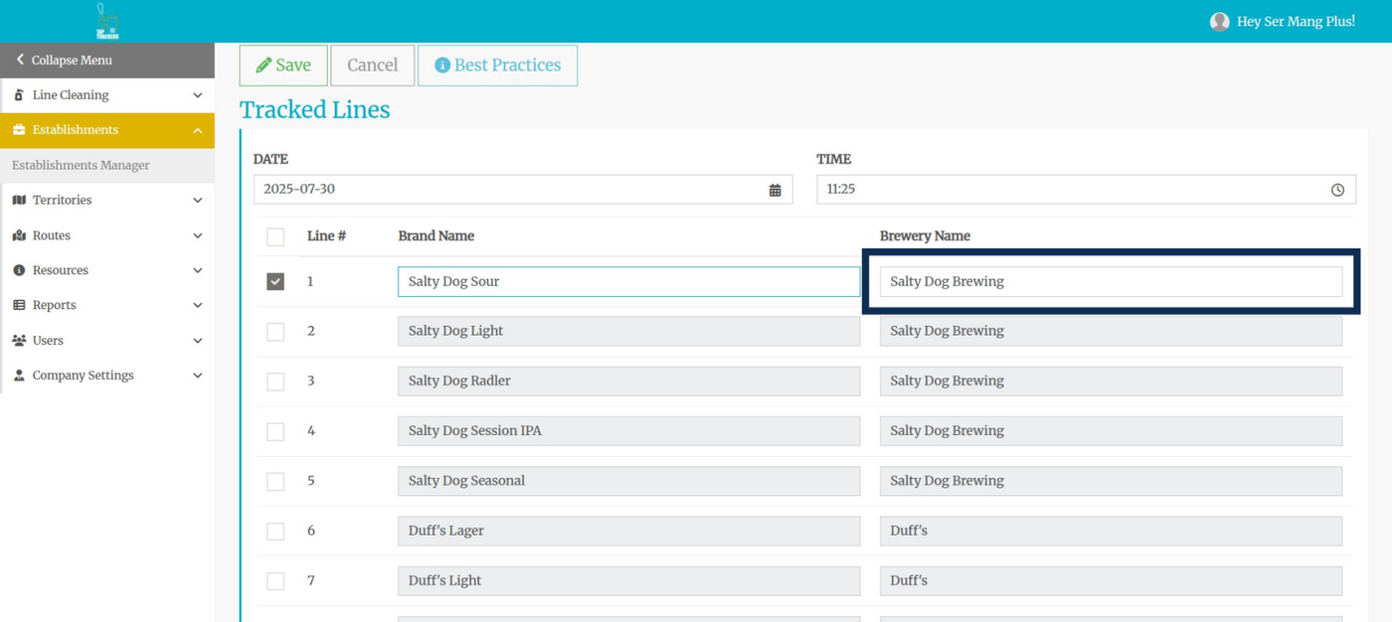
Task: Uncheck the checkbox for line 1
Action: [x=275, y=282]
